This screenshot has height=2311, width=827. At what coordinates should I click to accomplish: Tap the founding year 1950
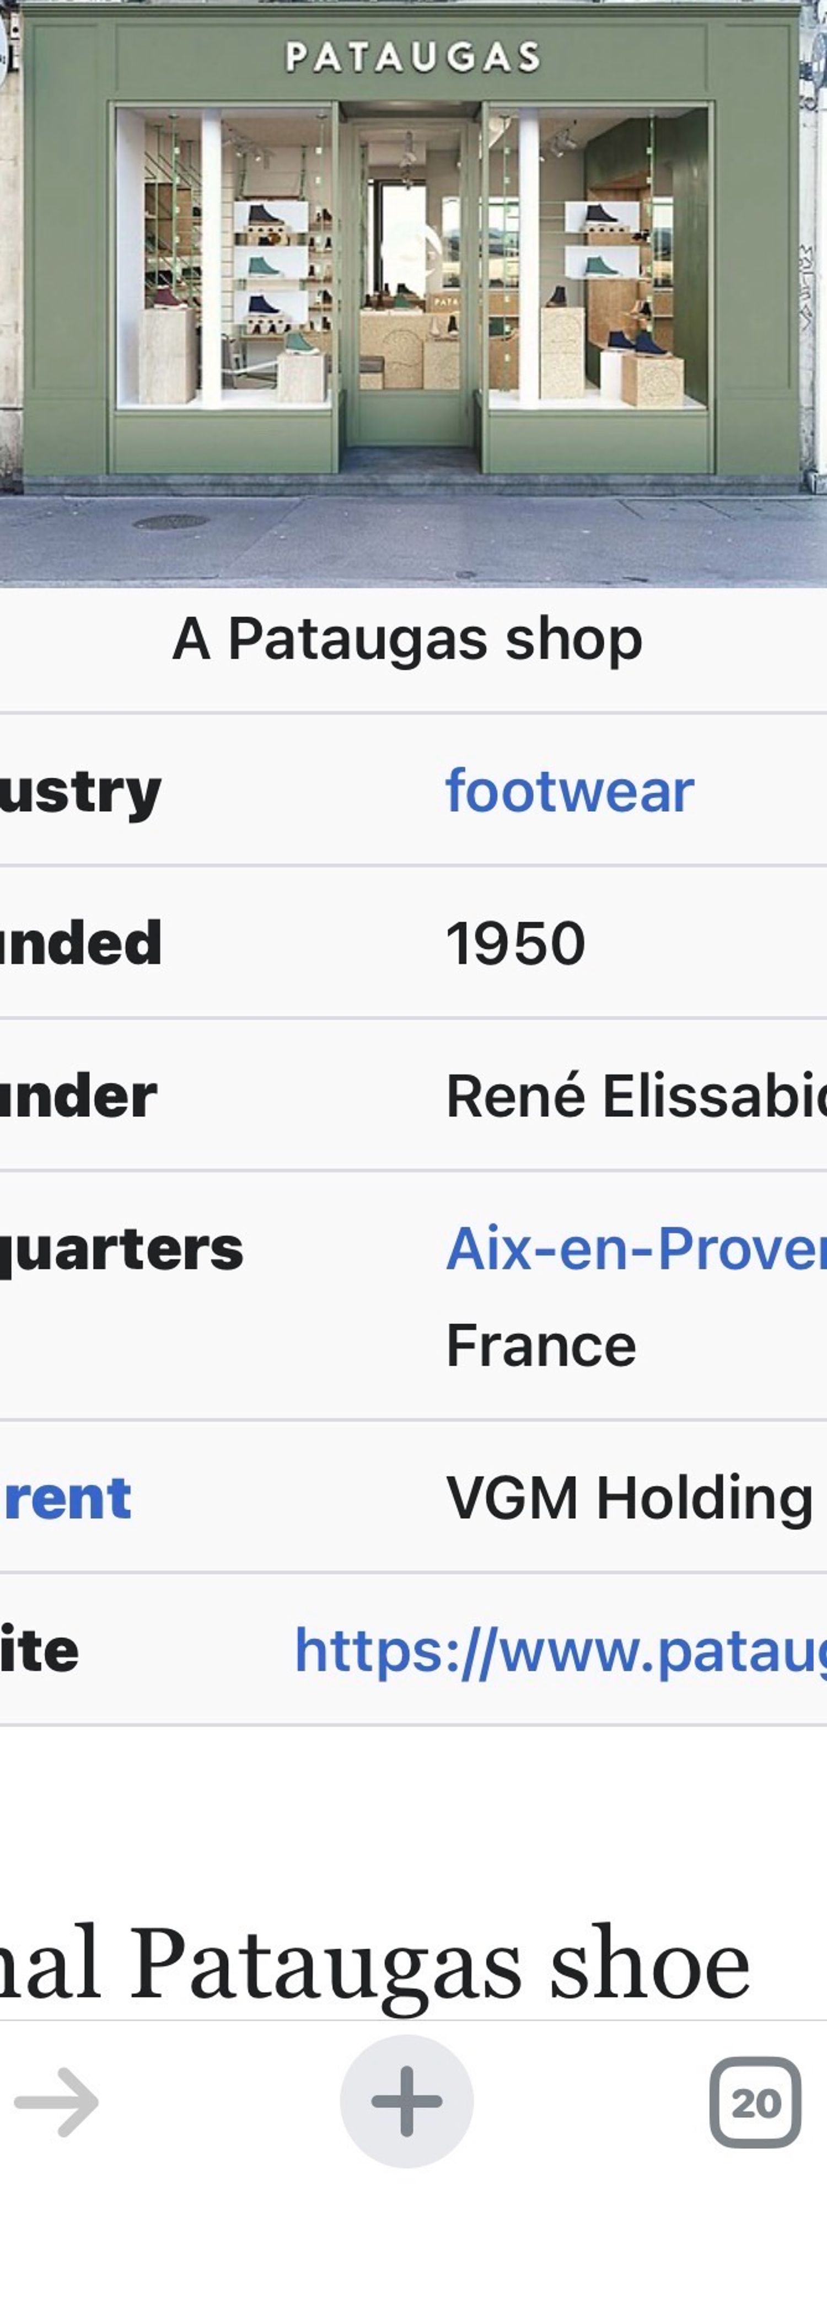tap(515, 944)
